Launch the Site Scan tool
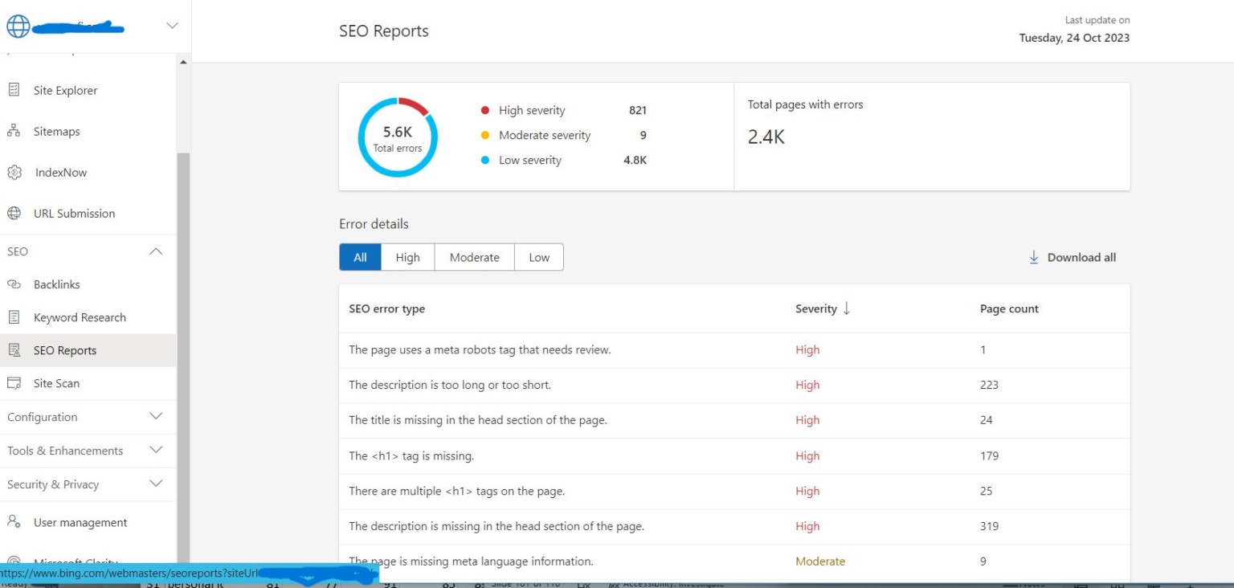The width and height of the screenshot is (1234, 588). (58, 383)
